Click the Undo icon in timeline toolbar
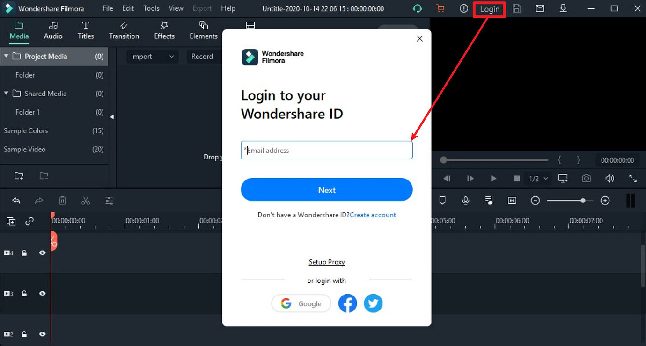Image resolution: width=646 pixels, height=346 pixels. pyautogui.click(x=16, y=200)
